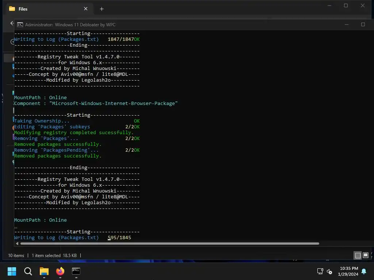The width and height of the screenshot is (374, 280).
Task: Click the 'Windows 11 Debloater by WPC' title
Action: coord(85,25)
